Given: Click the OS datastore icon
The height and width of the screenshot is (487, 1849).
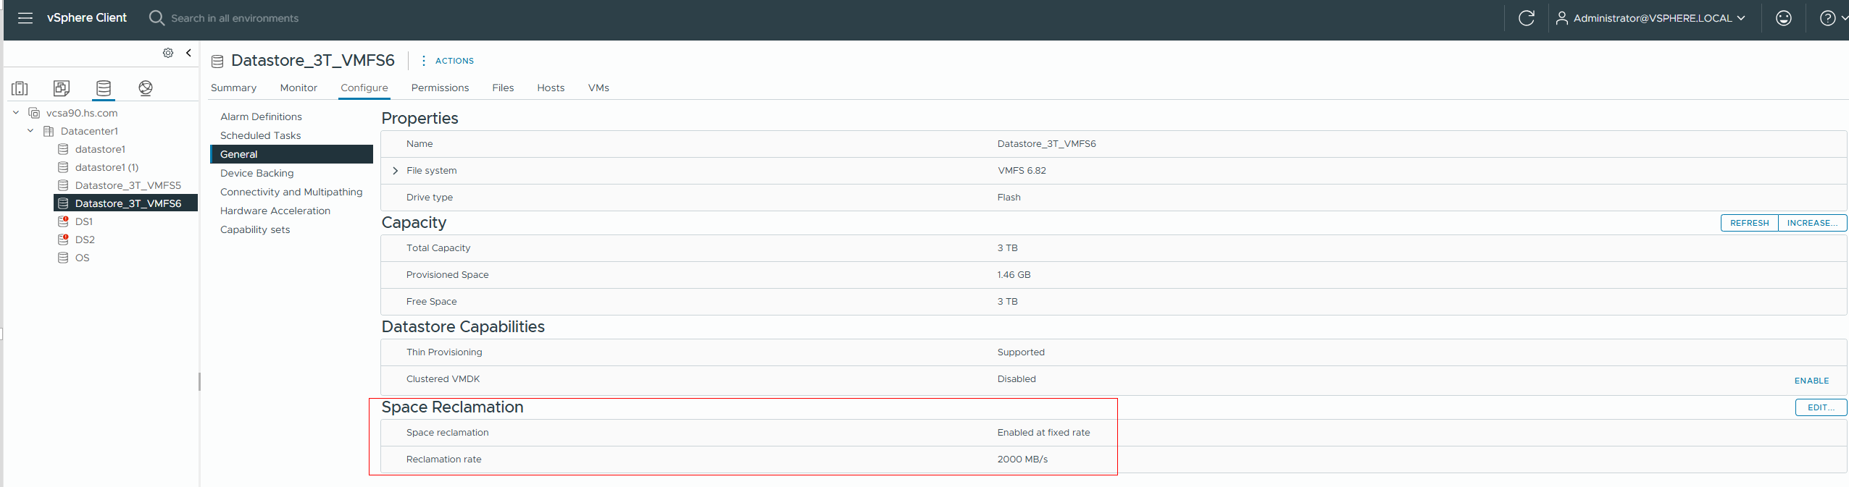Looking at the screenshot, I should click(63, 258).
